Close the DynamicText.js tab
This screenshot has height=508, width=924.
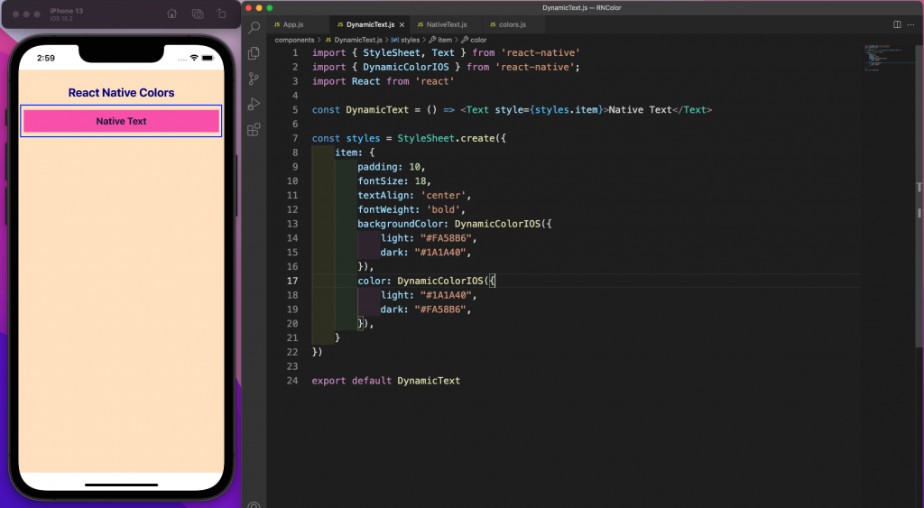402,24
